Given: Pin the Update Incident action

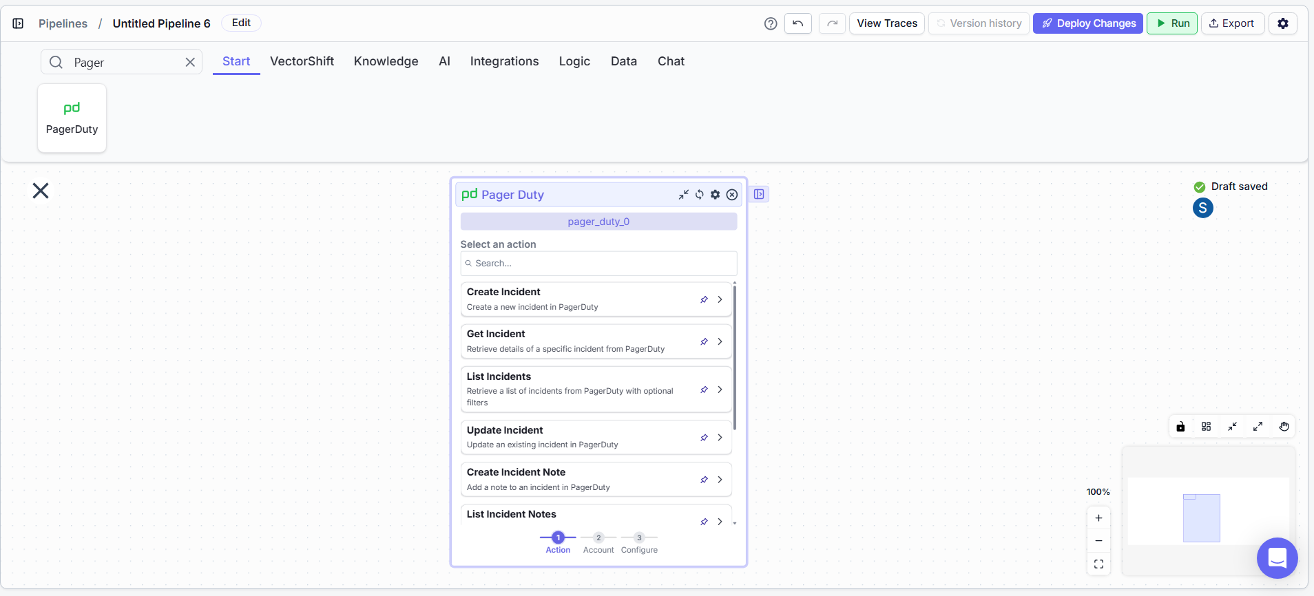Looking at the screenshot, I should (x=704, y=438).
